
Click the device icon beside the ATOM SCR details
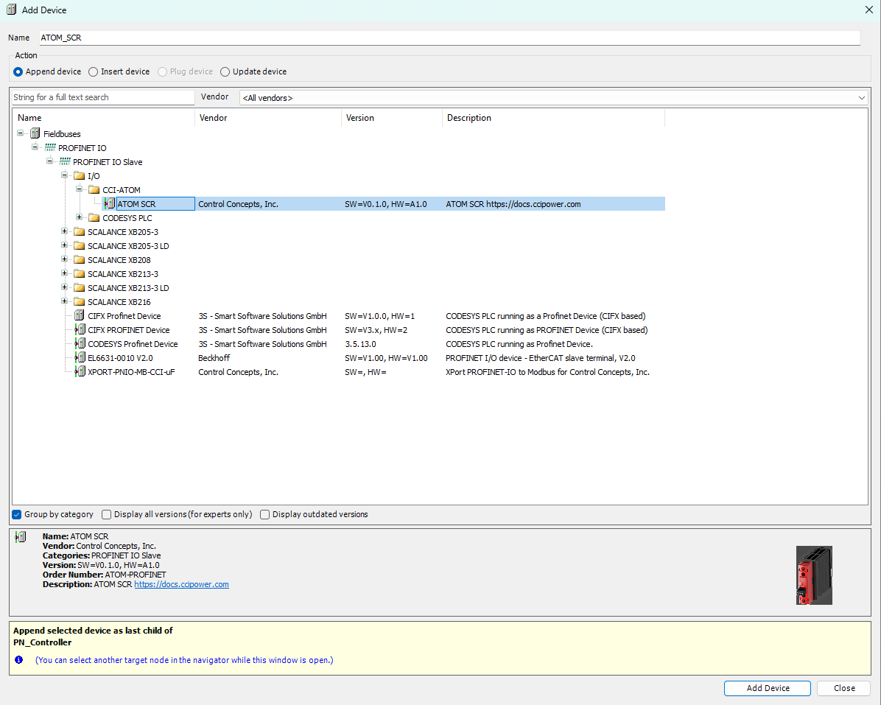pyautogui.click(x=20, y=536)
